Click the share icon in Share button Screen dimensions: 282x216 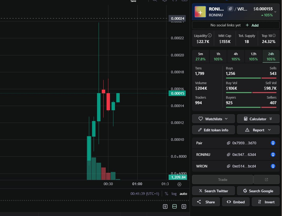coord(199,202)
